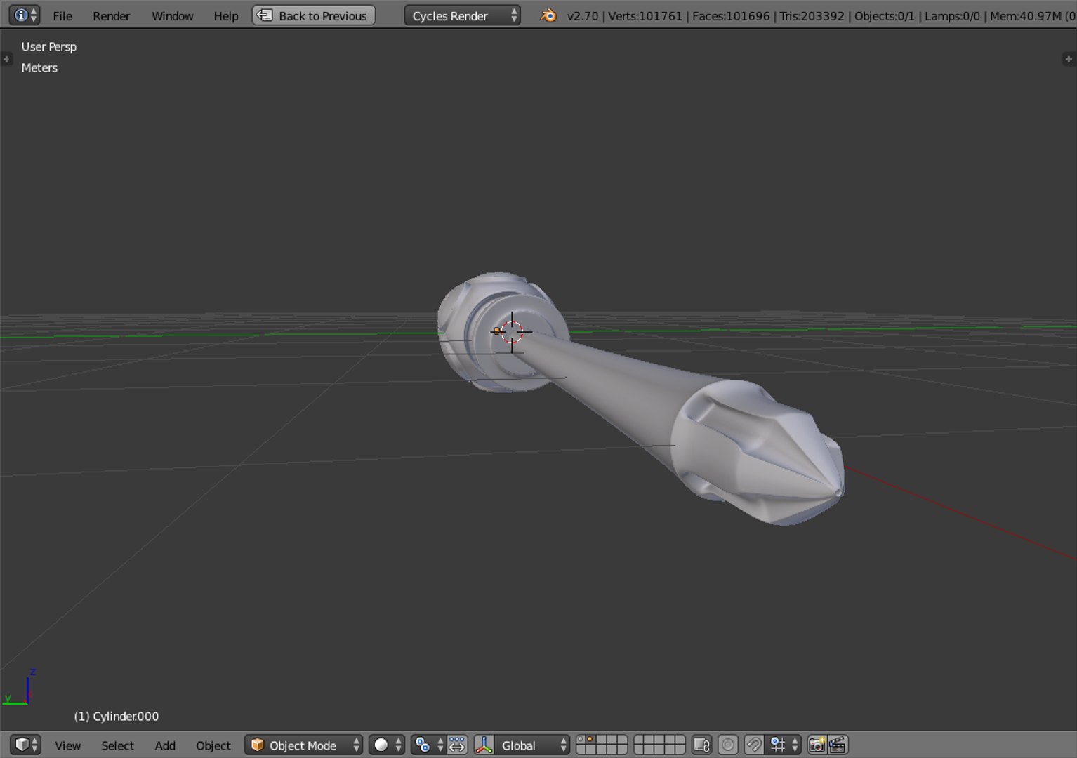Open the Render menu
1077x758 pixels.
pos(112,15)
